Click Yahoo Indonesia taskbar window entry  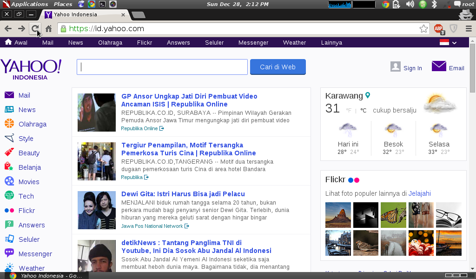(46, 275)
